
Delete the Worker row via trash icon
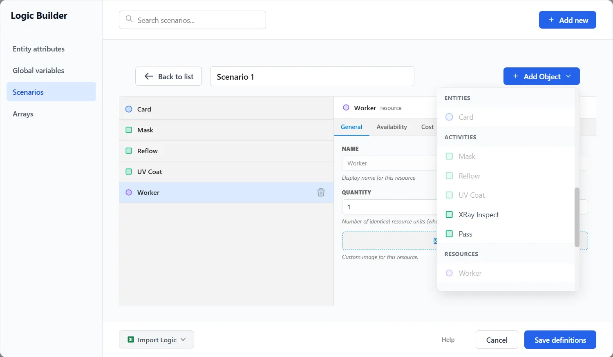pos(321,192)
